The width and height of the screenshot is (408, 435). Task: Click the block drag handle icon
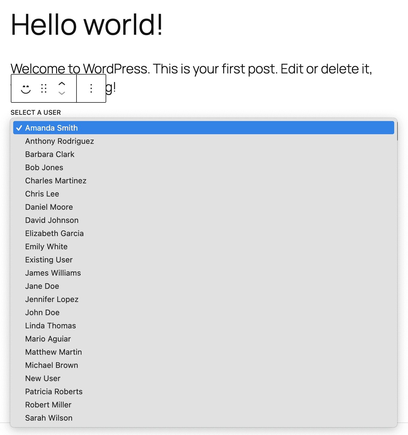pos(44,88)
